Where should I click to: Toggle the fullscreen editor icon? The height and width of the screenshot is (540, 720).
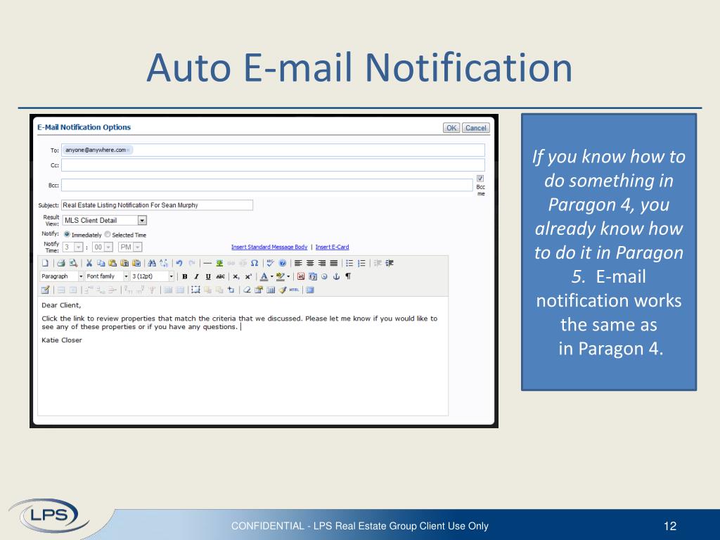pos(310,290)
